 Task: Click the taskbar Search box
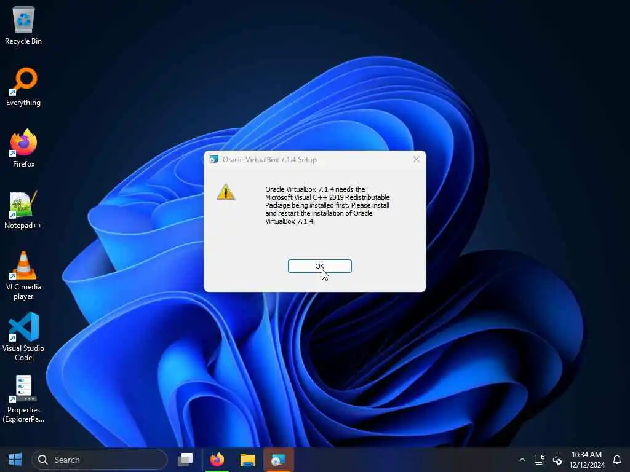(x=99, y=460)
